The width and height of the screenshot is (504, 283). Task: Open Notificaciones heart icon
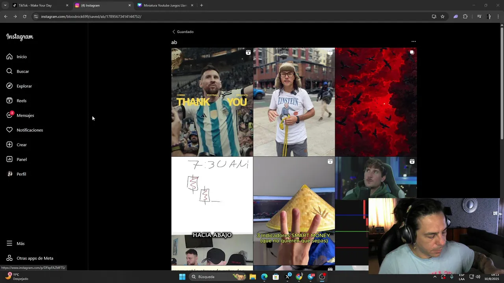9,130
